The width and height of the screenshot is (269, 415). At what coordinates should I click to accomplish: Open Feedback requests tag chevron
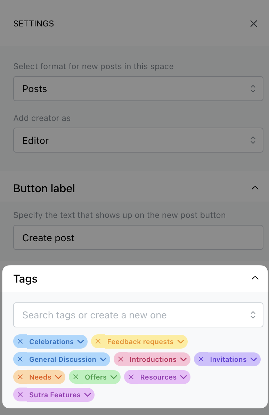(x=181, y=342)
